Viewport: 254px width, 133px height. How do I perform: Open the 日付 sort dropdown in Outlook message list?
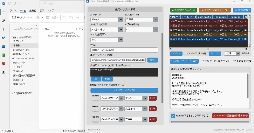click(x=79, y=29)
